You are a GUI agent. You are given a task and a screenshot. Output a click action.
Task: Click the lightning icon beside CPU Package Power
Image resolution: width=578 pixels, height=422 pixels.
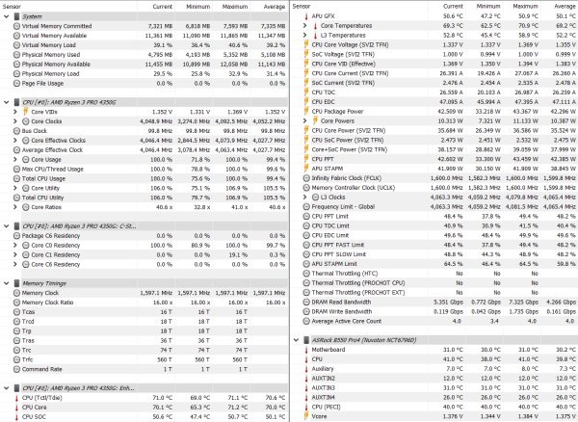pos(306,112)
